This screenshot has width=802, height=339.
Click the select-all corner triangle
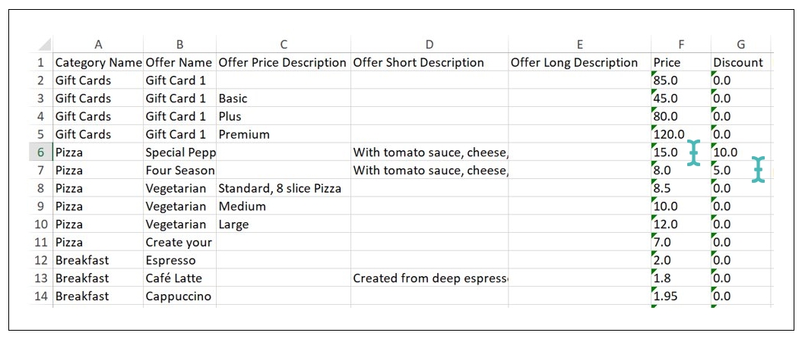point(45,45)
